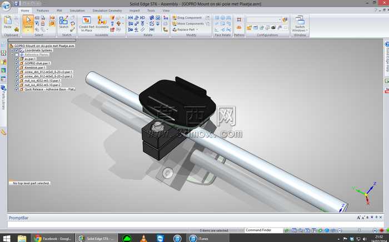Click first relate icon in Relate group
This screenshot has height=242, width=389.
[x=131, y=18]
